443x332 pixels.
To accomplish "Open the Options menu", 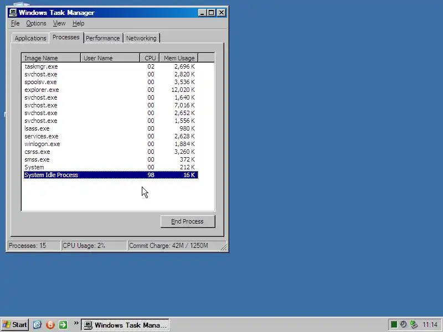I will (x=36, y=23).
